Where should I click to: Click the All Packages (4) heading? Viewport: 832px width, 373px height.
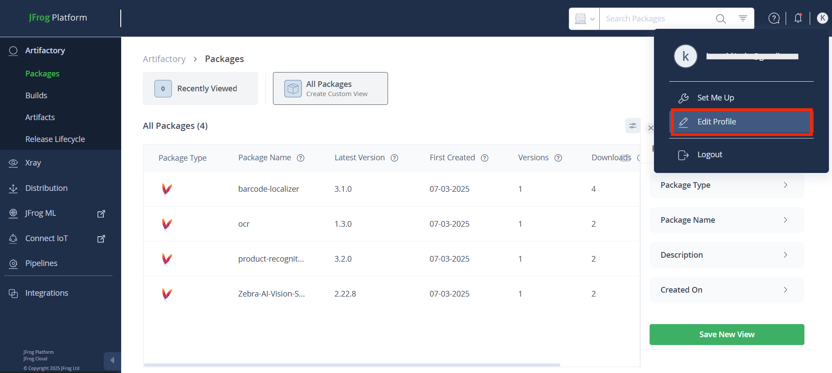(175, 126)
